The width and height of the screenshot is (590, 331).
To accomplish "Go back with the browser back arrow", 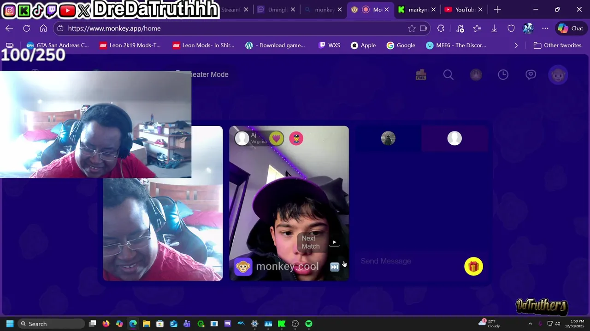I will [x=9, y=29].
